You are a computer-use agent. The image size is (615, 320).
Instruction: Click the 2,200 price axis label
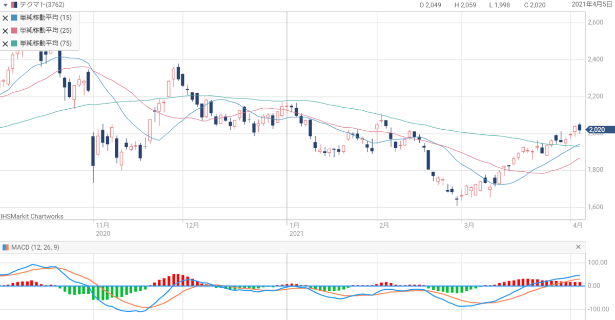pos(596,96)
